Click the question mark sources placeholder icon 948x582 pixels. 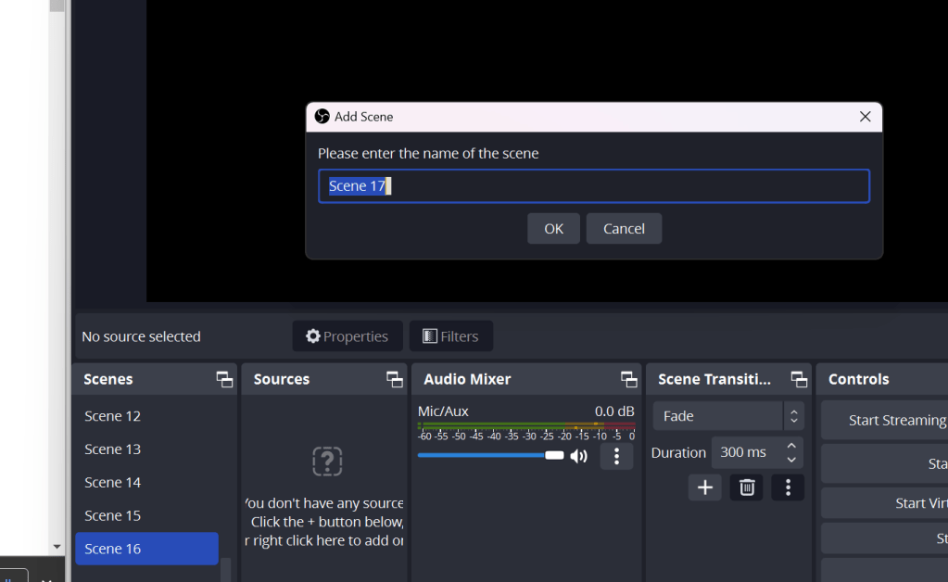click(x=327, y=462)
